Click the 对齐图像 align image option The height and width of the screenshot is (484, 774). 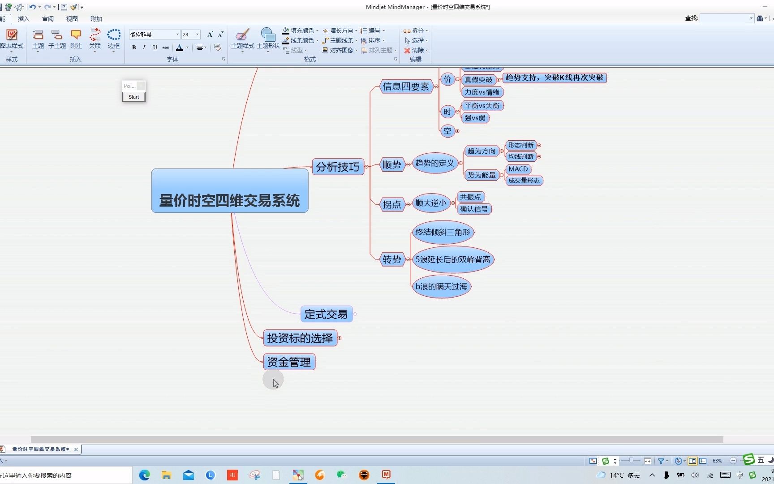pyautogui.click(x=340, y=50)
